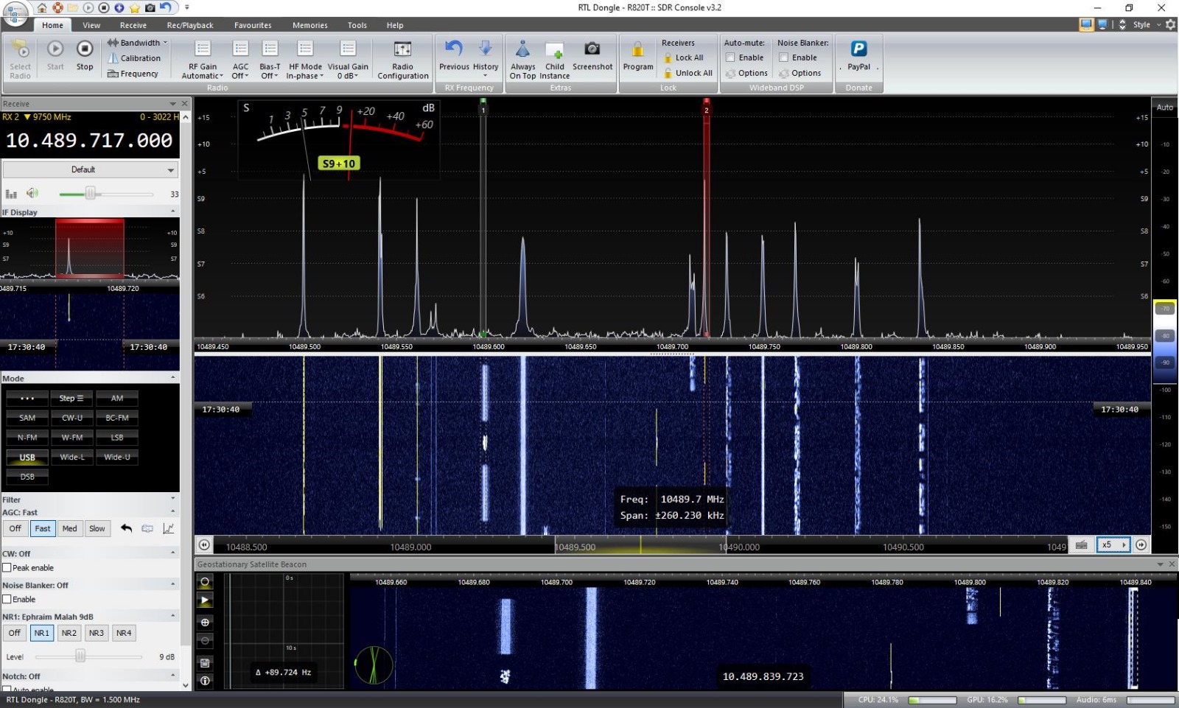The image size is (1179, 708).
Task: Open the Default profile combo box
Action: pos(90,169)
